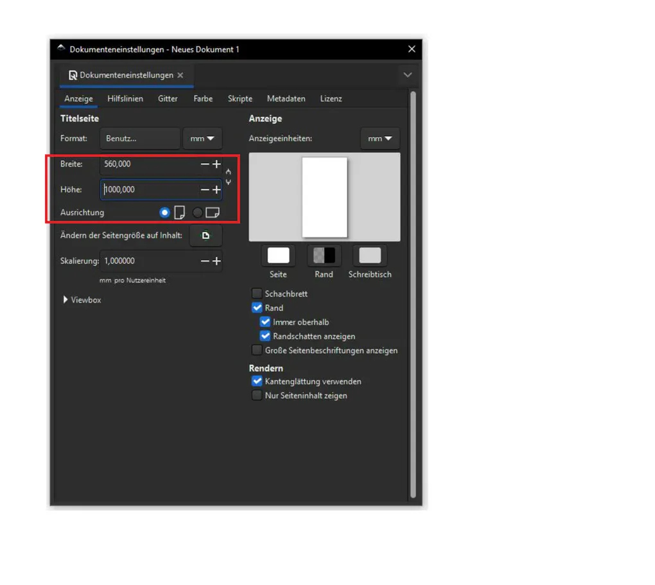Switch to the Hilfslinien tab
Screen dimensions: 655x585
[125, 99]
